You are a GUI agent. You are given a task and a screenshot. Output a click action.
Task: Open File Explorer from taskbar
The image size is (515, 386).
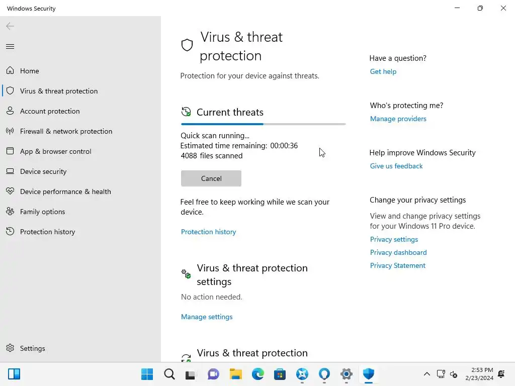(235, 374)
